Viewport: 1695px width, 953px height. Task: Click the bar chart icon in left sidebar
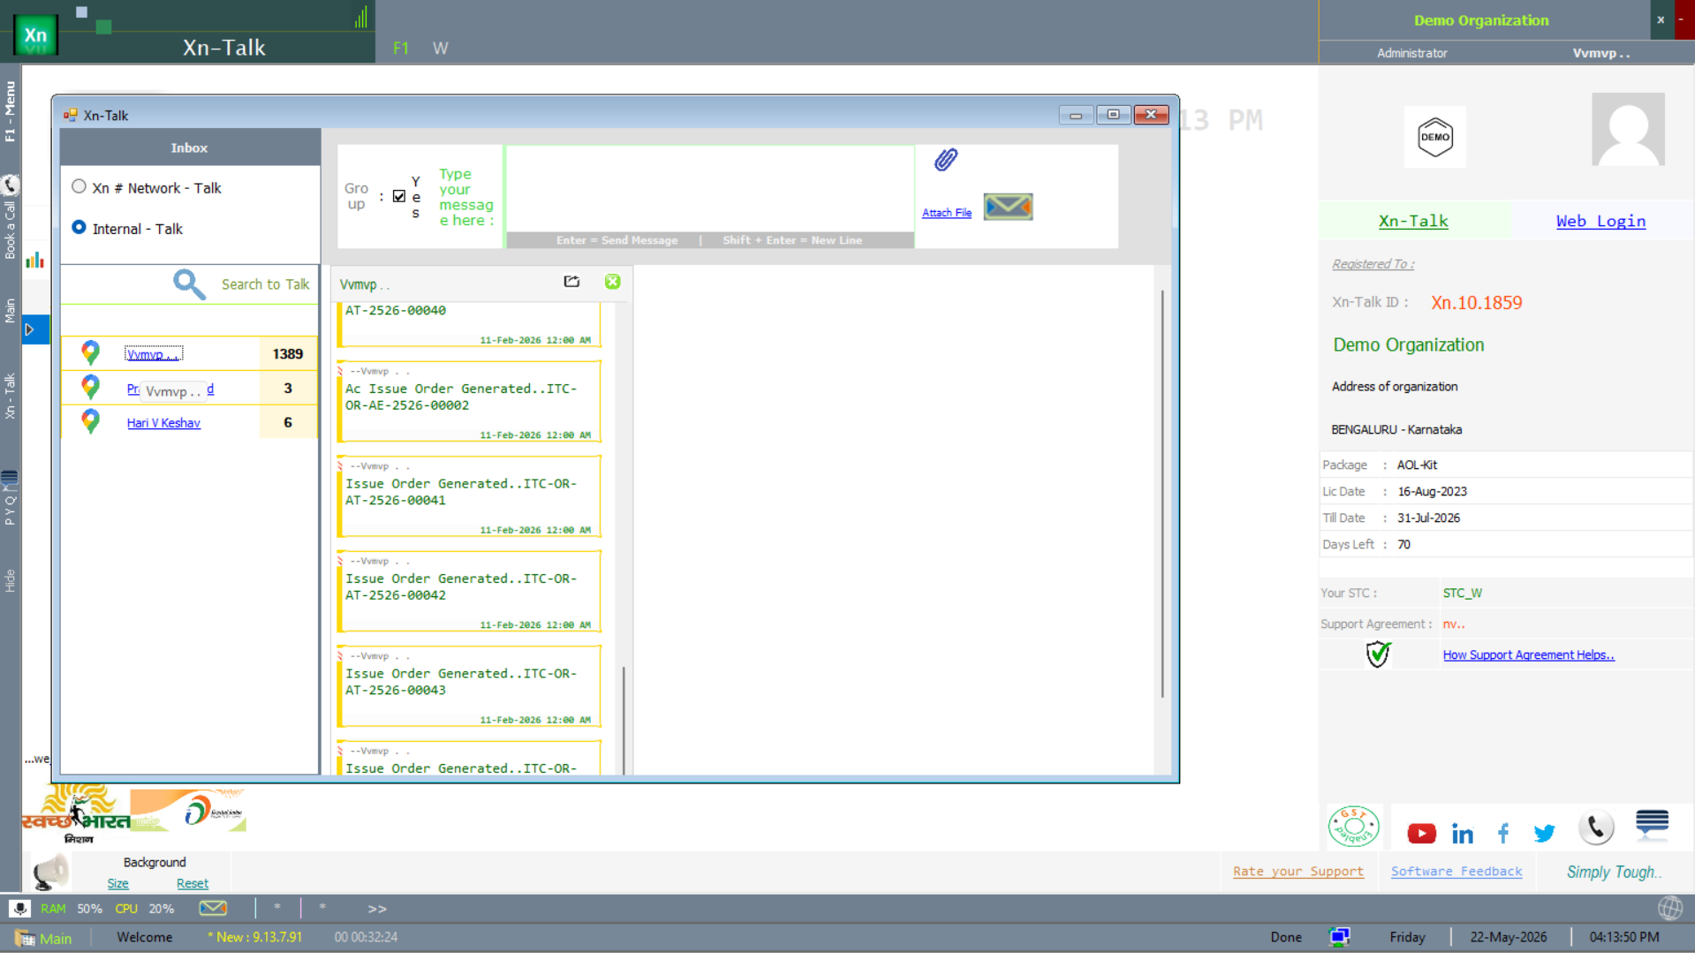[x=34, y=260]
